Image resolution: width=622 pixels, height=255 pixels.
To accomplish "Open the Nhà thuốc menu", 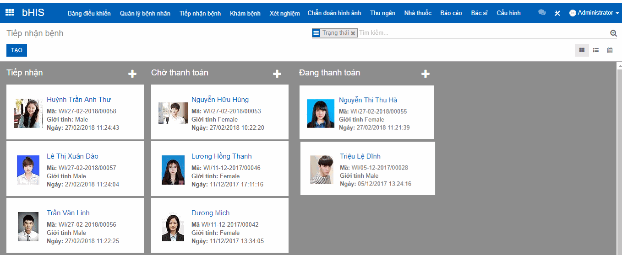I will 418,13.
